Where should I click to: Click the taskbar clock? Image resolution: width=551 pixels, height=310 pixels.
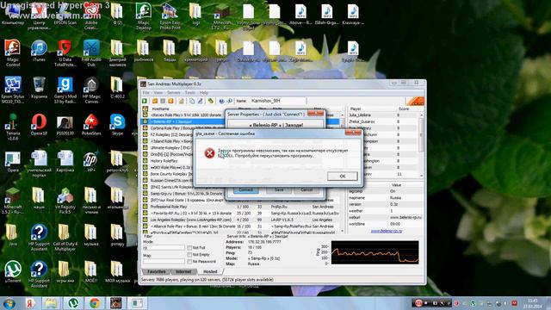pos(533,303)
